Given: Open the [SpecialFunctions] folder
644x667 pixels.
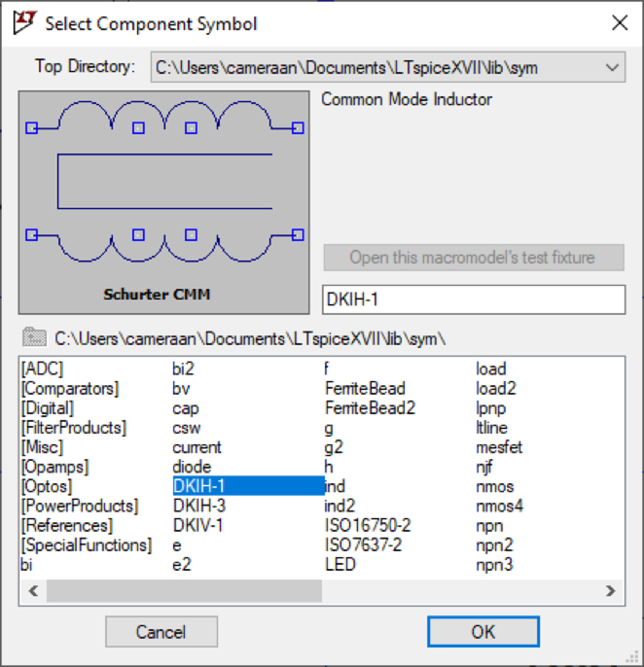Looking at the screenshot, I should point(86,545).
